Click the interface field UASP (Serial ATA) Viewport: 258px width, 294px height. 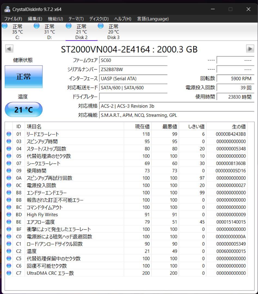click(133, 79)
